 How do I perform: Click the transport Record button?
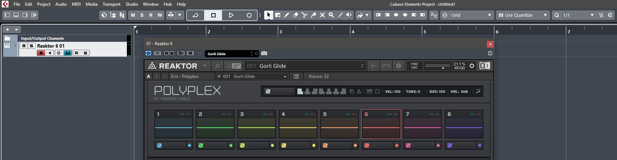click(249, 15)
